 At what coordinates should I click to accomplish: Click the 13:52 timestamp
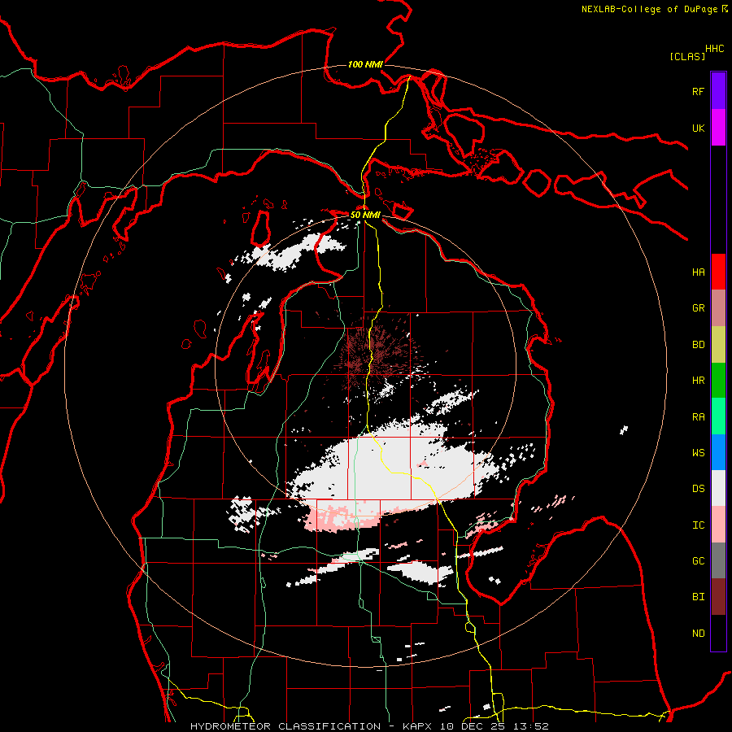[529, 726]
